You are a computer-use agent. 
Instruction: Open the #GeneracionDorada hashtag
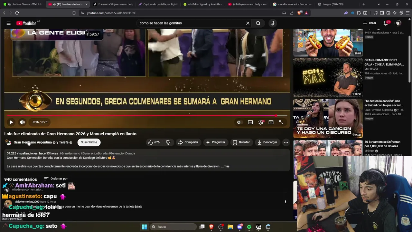94,153
